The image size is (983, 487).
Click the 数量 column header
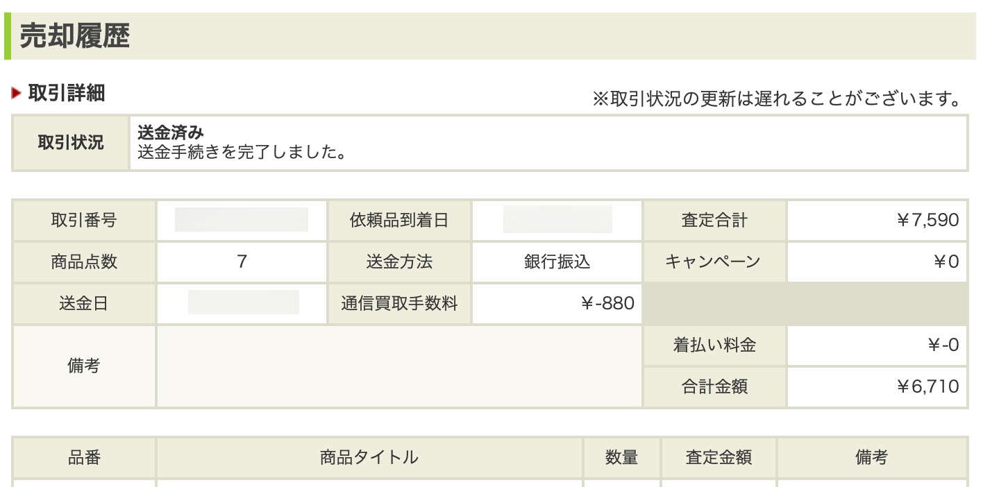[621, 457]
